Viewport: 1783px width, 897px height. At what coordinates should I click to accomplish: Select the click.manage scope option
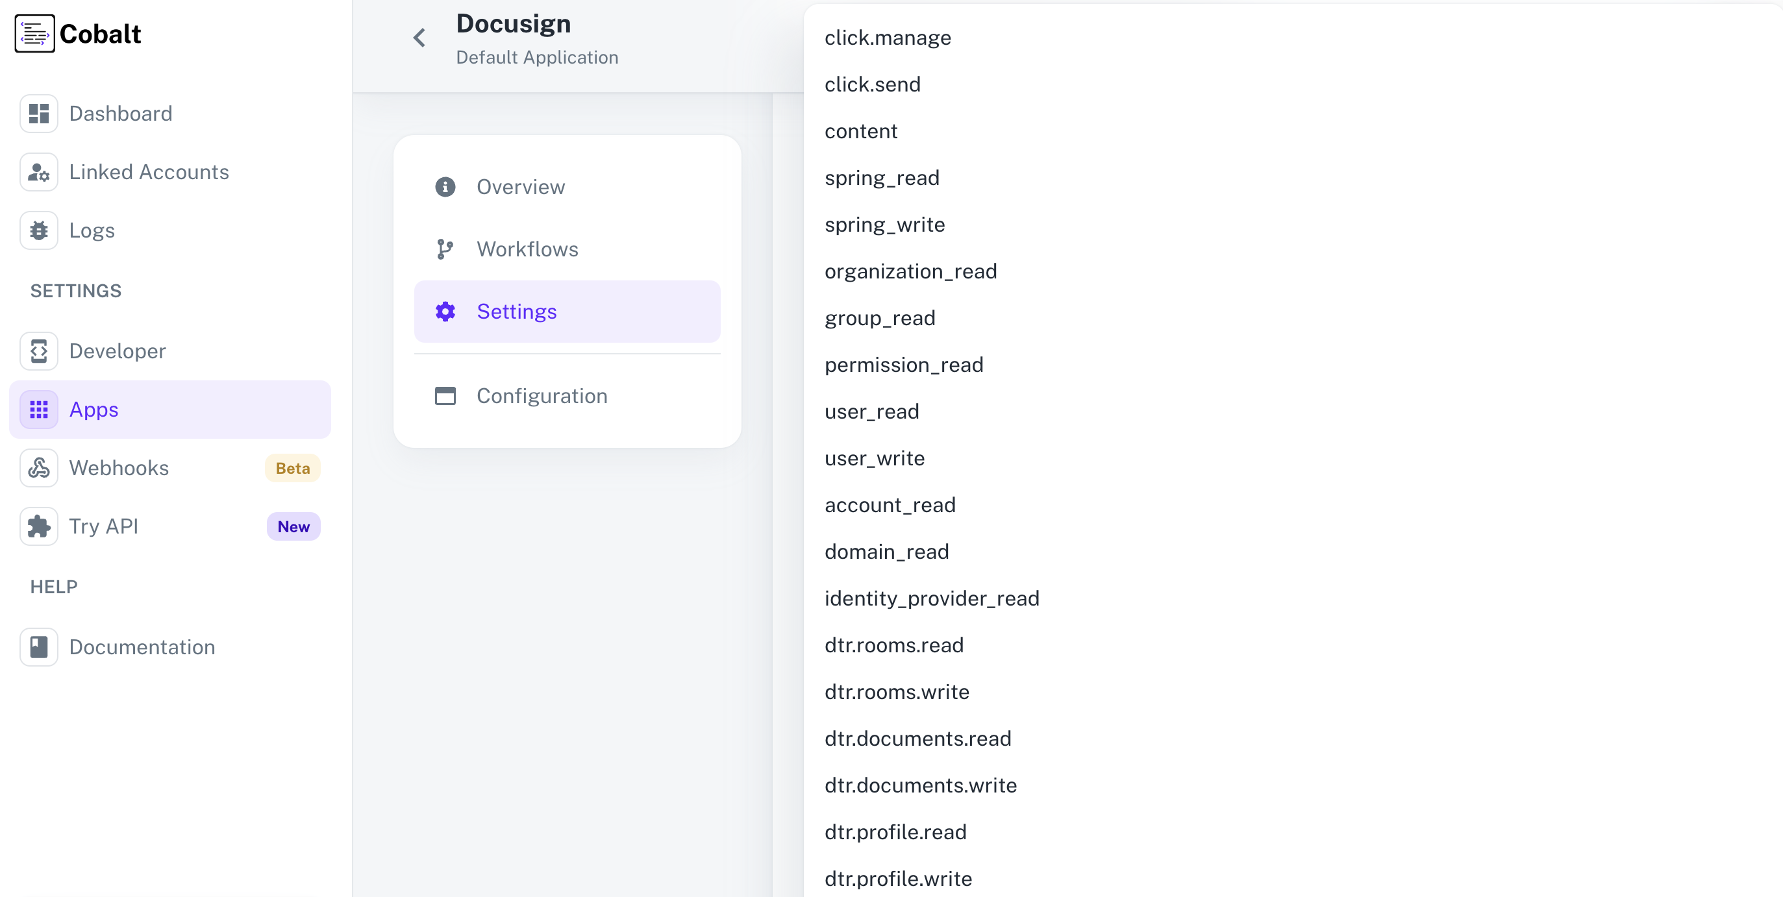(888, 38)
